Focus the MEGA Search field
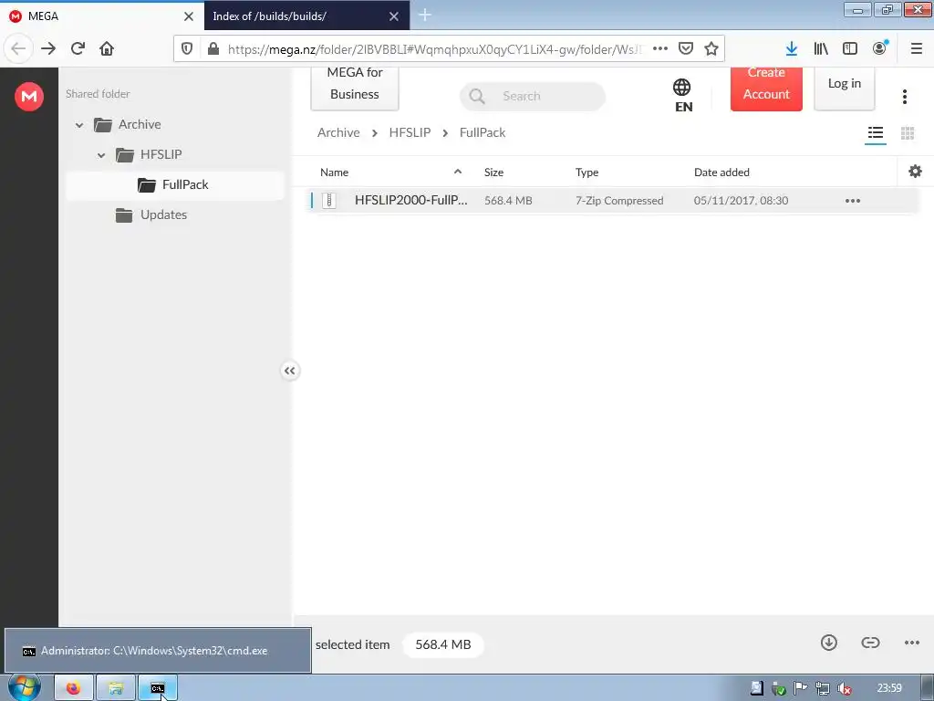This screenshot has width=934, height=701. (533, 96)
